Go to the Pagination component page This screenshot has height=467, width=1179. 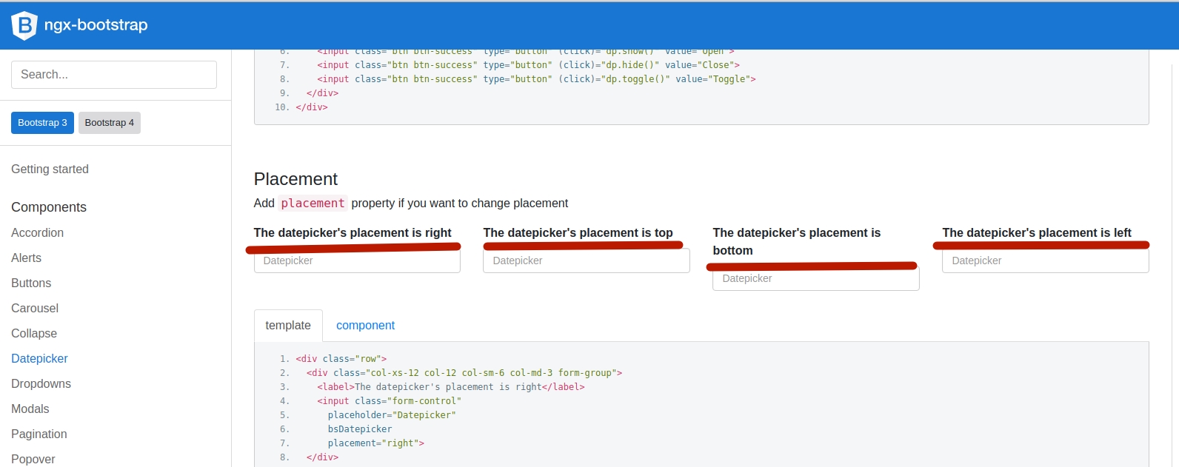(x=39, y=434)
